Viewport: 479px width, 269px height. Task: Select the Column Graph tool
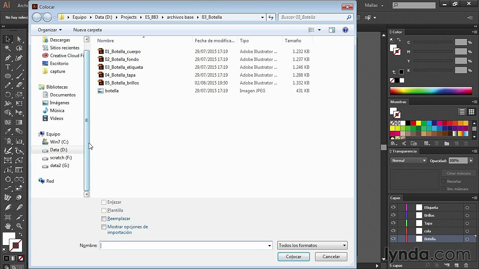(x=19, y=141)
